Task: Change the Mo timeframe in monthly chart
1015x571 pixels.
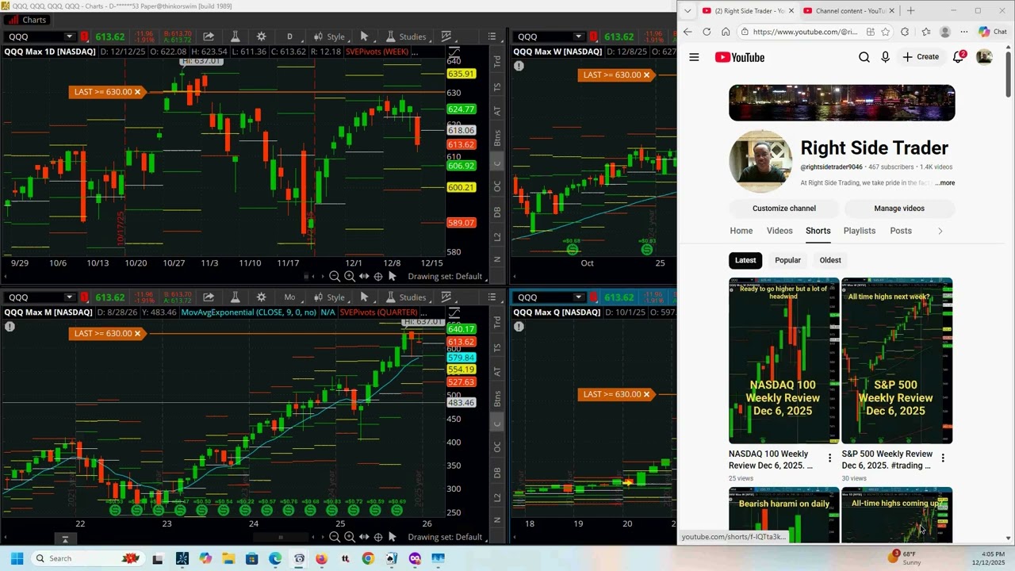Action: click(x=289, y=297)
